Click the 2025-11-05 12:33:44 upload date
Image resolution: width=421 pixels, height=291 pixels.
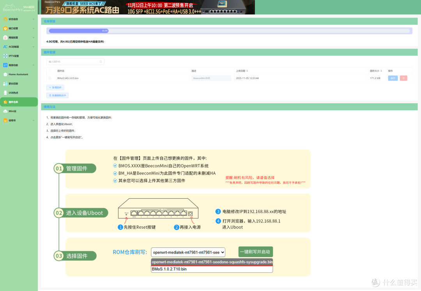tap(247, 78)
